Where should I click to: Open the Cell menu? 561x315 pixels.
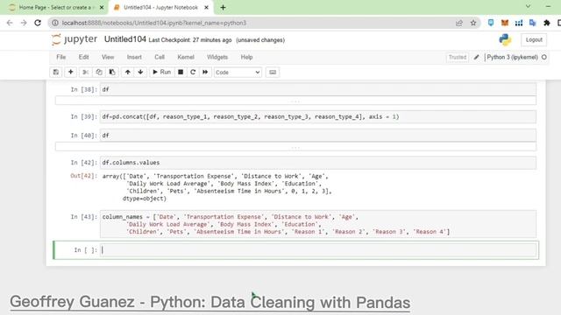coord(160,57)
